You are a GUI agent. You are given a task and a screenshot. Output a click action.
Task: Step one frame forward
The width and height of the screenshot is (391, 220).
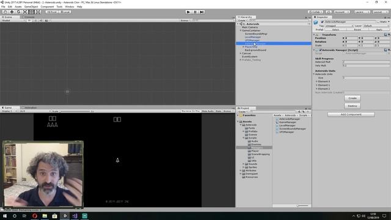[x=202, y=12]
